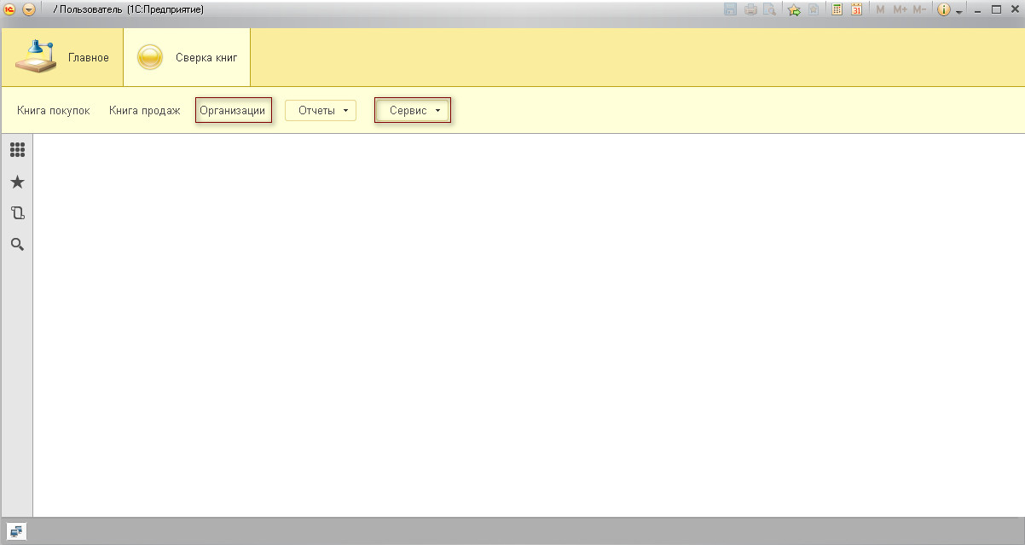1025x545 pixels.
Task: Expand arrow next to info icon
Action: [x=958, y=12]
